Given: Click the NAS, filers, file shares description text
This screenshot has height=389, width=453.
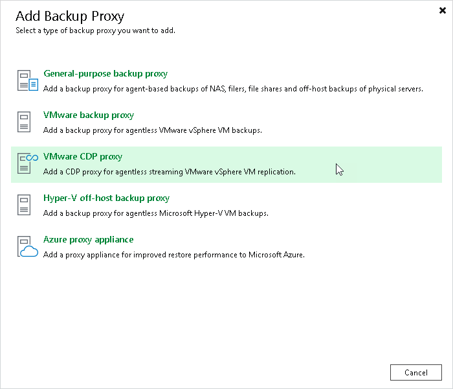Looking at the screenshot, I should (233, 89).
